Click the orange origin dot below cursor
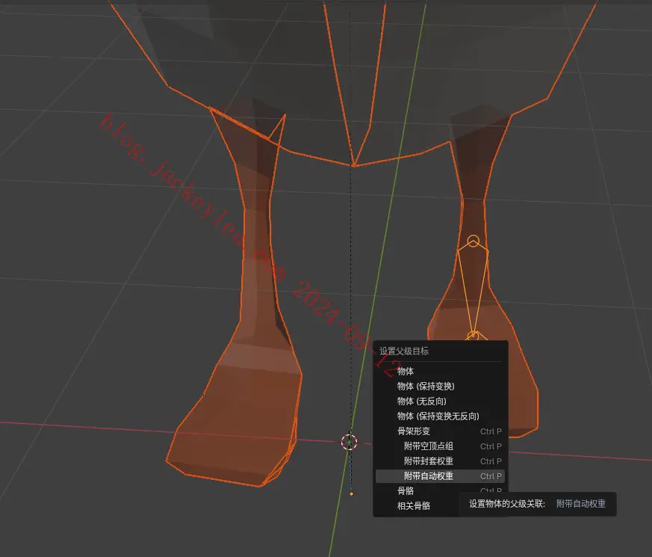 (351, 493)
